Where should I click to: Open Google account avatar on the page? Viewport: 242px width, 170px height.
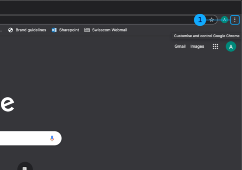[231, 47]
